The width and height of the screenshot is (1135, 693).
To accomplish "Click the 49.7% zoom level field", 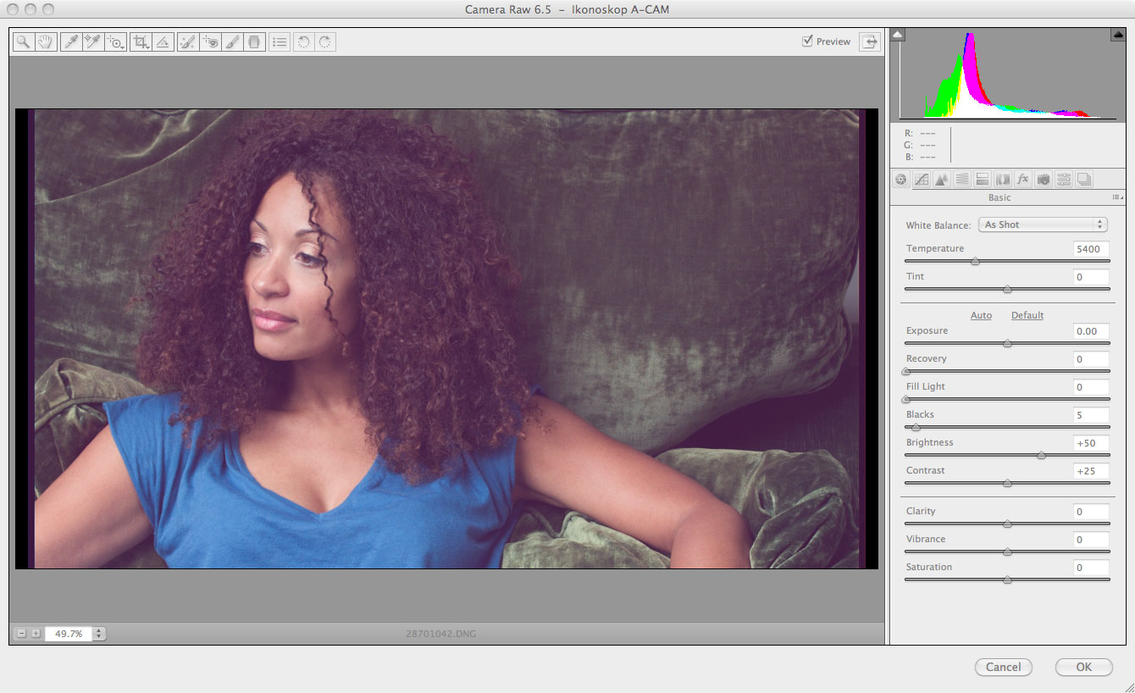I will click(x=69, y=633).
